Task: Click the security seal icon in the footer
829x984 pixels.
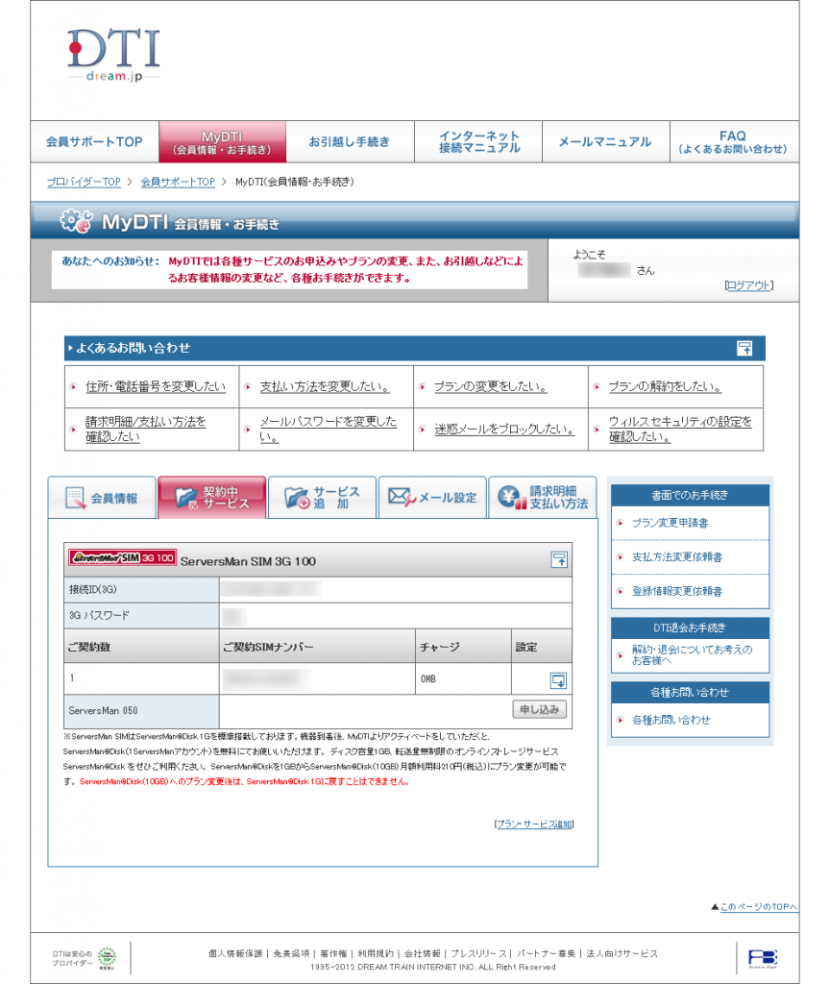Action: pos(108,958)
